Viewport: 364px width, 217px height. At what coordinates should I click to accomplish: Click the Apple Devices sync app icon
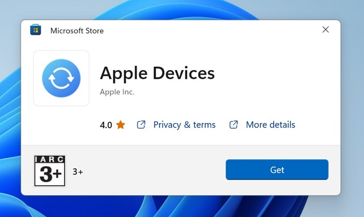(x=61, y=78)
